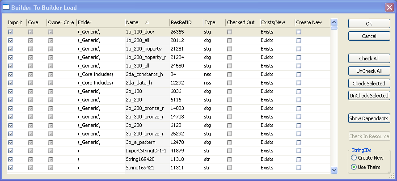
Task: Toggle Import checkbox for String169420 row
Action: click(10, 159)
